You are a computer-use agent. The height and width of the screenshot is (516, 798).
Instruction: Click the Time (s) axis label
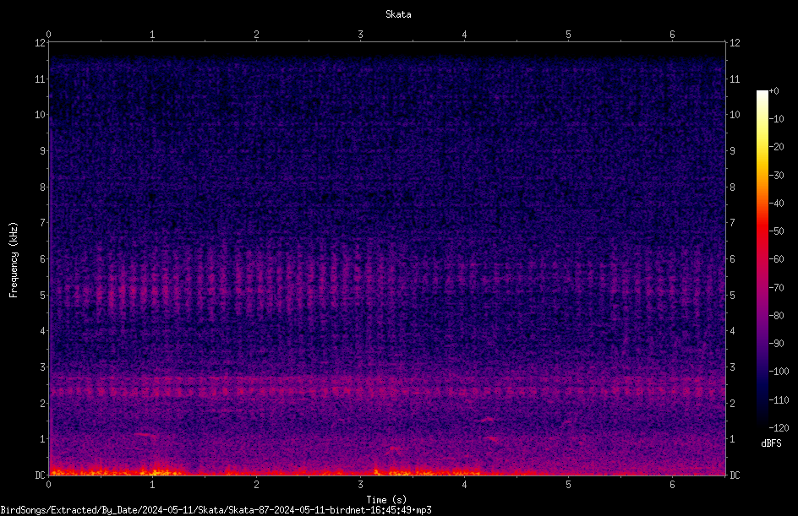[x=386, y=500]
